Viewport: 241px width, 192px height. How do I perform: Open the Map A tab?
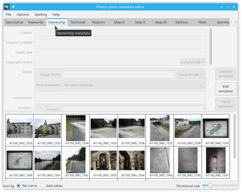[140, 22]
